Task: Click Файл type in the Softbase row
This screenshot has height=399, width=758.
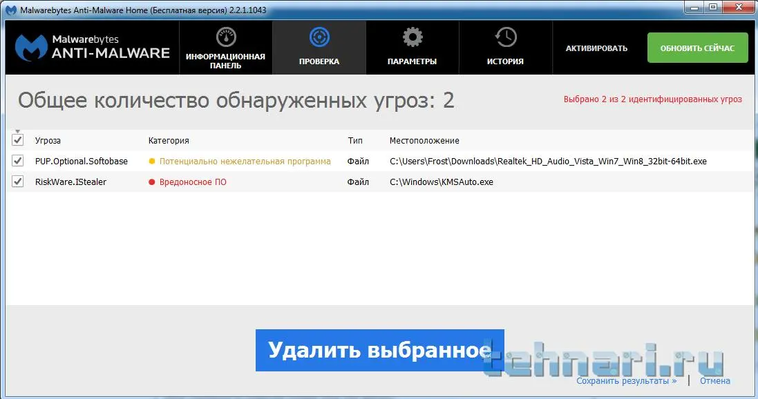Action: coord(358,162)
